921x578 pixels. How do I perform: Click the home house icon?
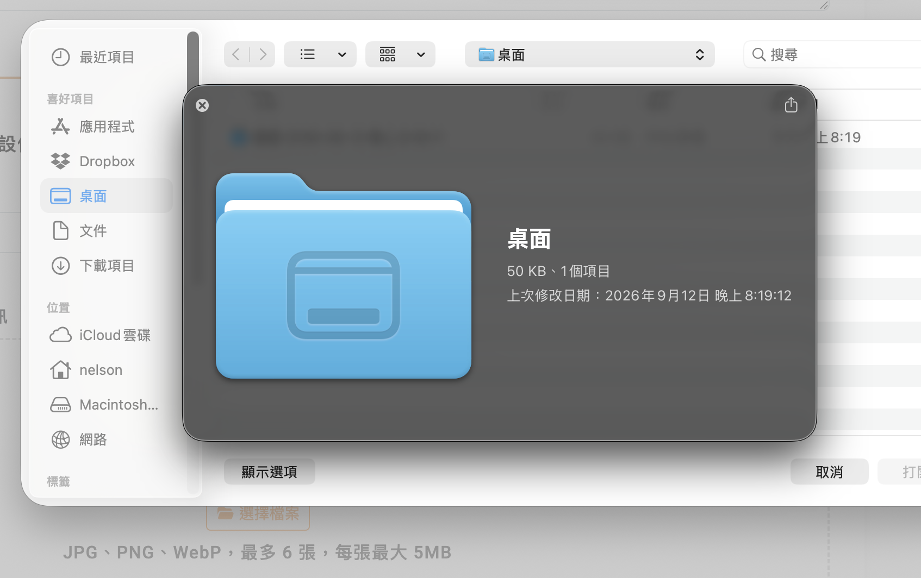click(60, 370)
